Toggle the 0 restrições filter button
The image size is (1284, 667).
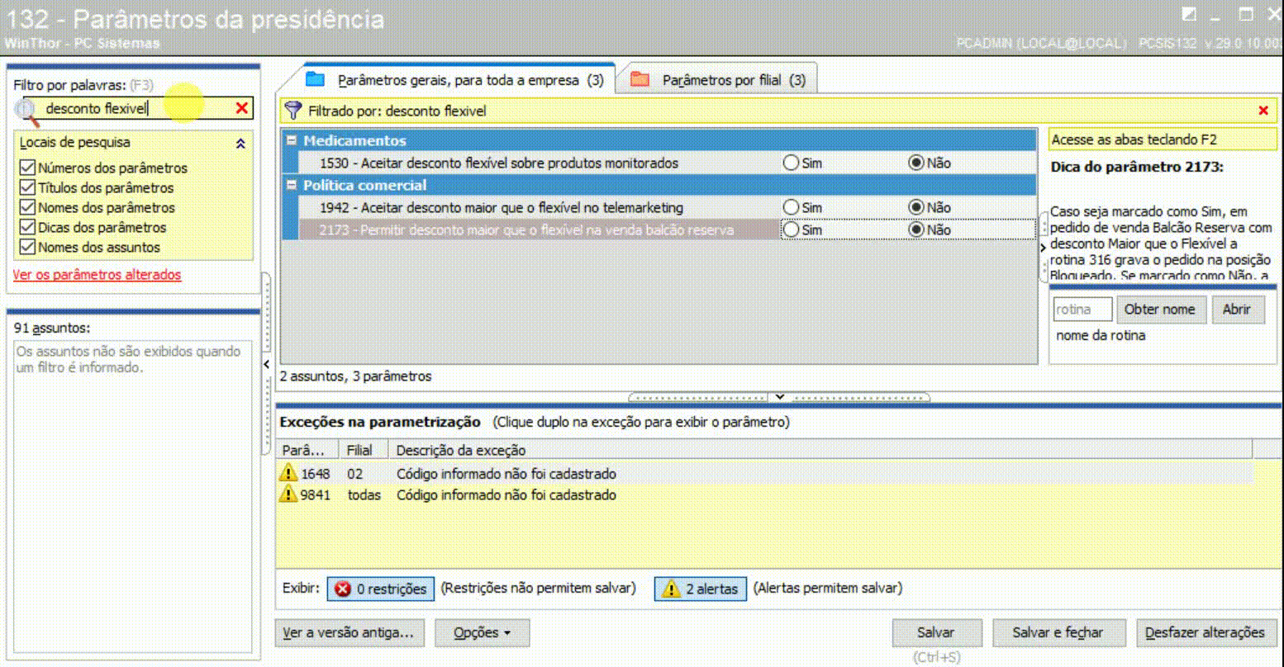coord(381,589)
